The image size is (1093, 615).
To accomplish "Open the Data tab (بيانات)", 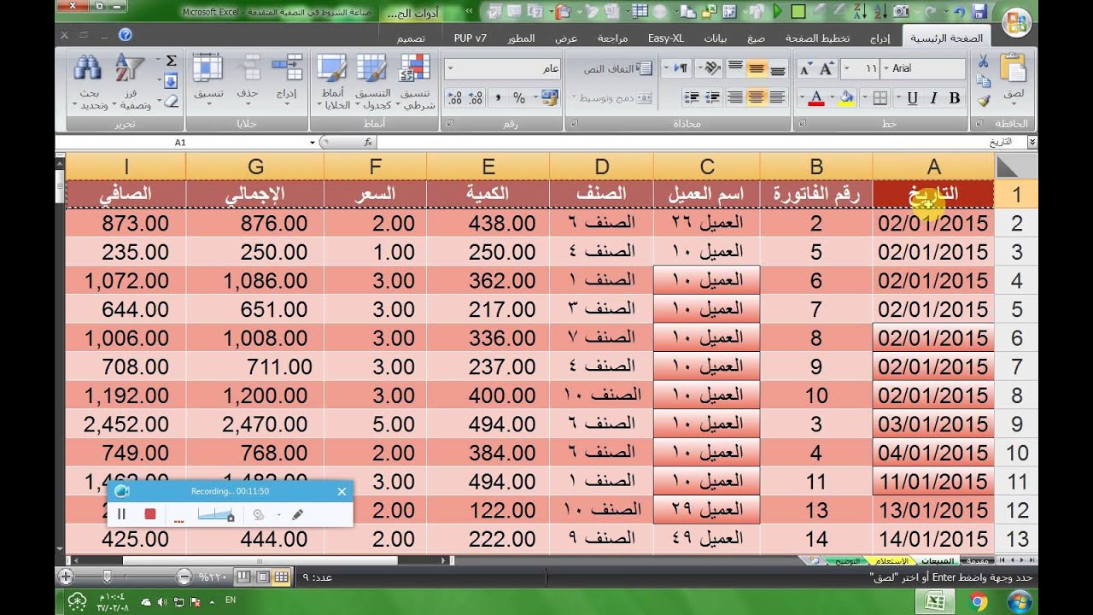I will tap(716, 38).
